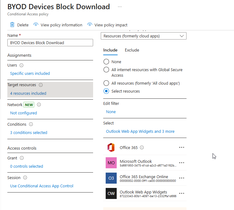The height and width of the screenshot is (210, 234).
Task: Click the info icon next to Conditions
Action: [31, 124]
